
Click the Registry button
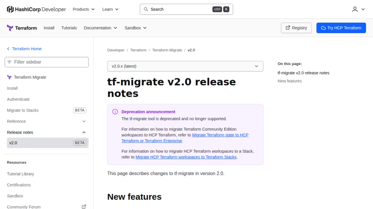(x=296, y=28)
